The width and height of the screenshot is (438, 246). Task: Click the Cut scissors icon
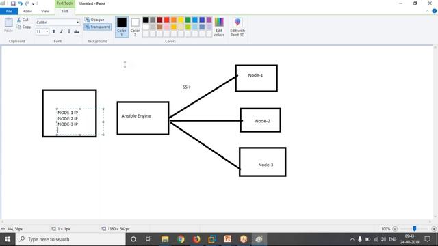tap(18, 20)
